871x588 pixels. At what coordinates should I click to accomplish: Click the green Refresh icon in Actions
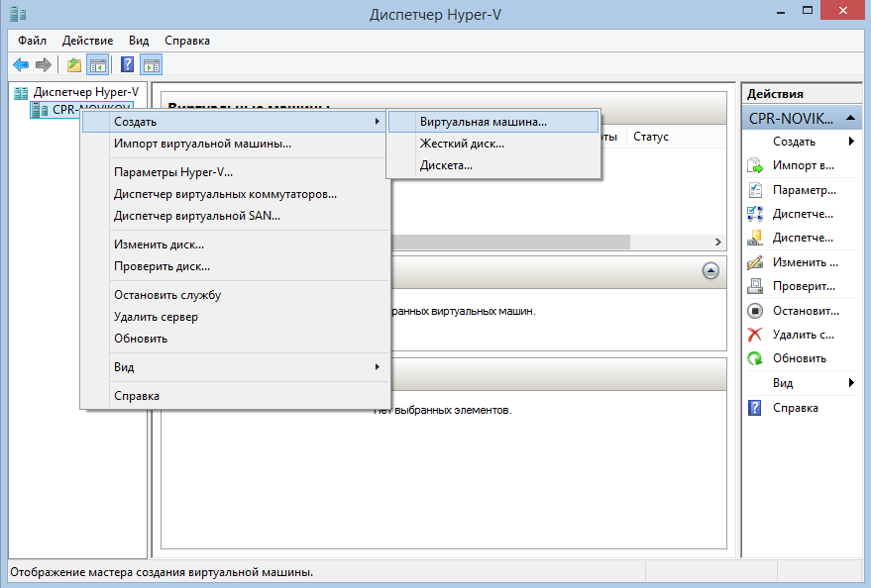(754, 358)
